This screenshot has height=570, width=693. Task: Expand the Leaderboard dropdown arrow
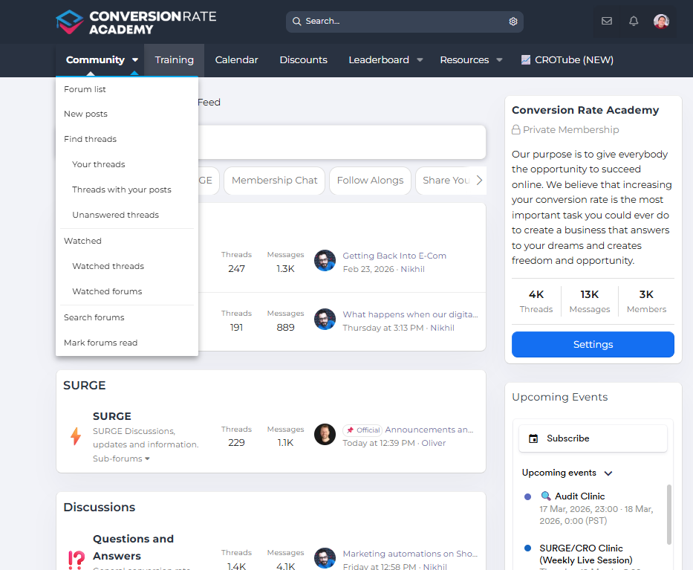point(420,59)
